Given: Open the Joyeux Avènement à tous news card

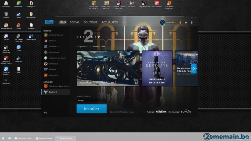Looking at the screenshot, I should click(108, 68).
